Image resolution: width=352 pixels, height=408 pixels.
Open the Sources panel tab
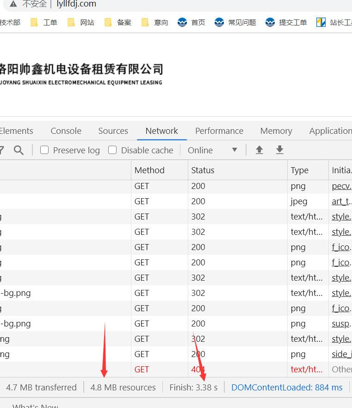coord(113,131)
